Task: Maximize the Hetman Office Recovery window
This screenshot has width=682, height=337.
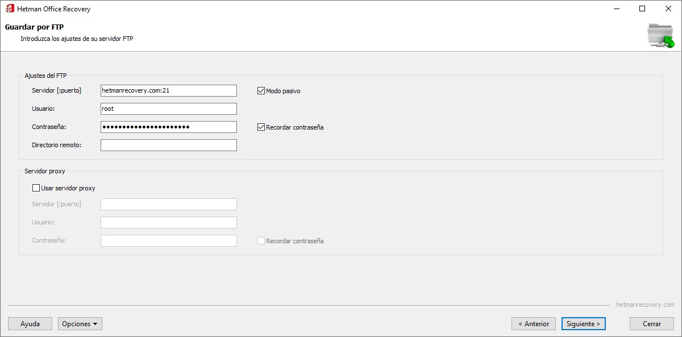Action: coord(642,9)
